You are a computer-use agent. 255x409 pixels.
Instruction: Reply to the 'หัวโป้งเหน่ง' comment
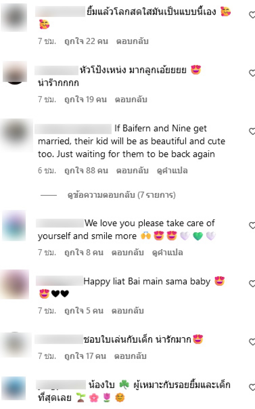131,99
